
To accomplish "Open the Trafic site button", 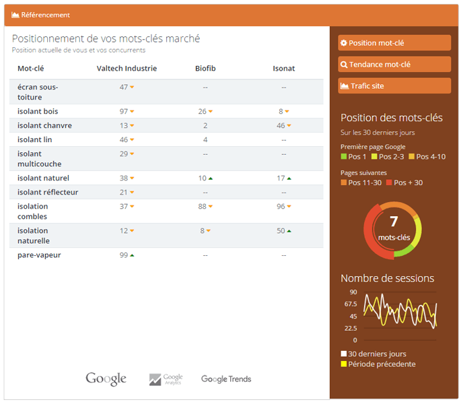I will pyautogui.click(x=394, y=86).
